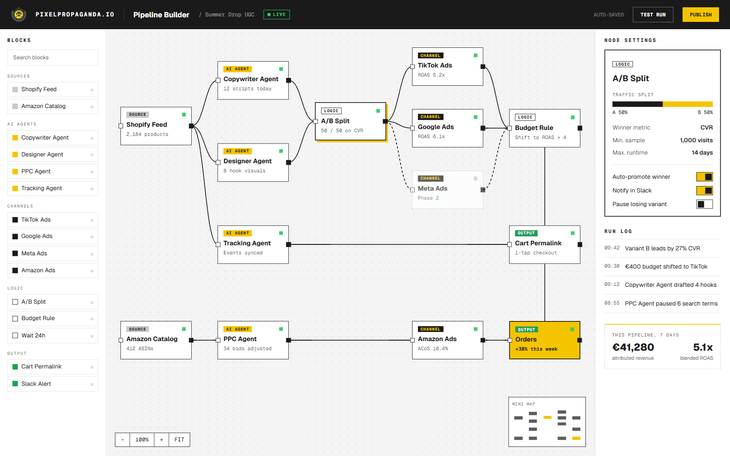The width and height of the screenshot is (730, 456).
Task: Open log entry Variant B leads by 27% CVR
Action: pos(662,249)
